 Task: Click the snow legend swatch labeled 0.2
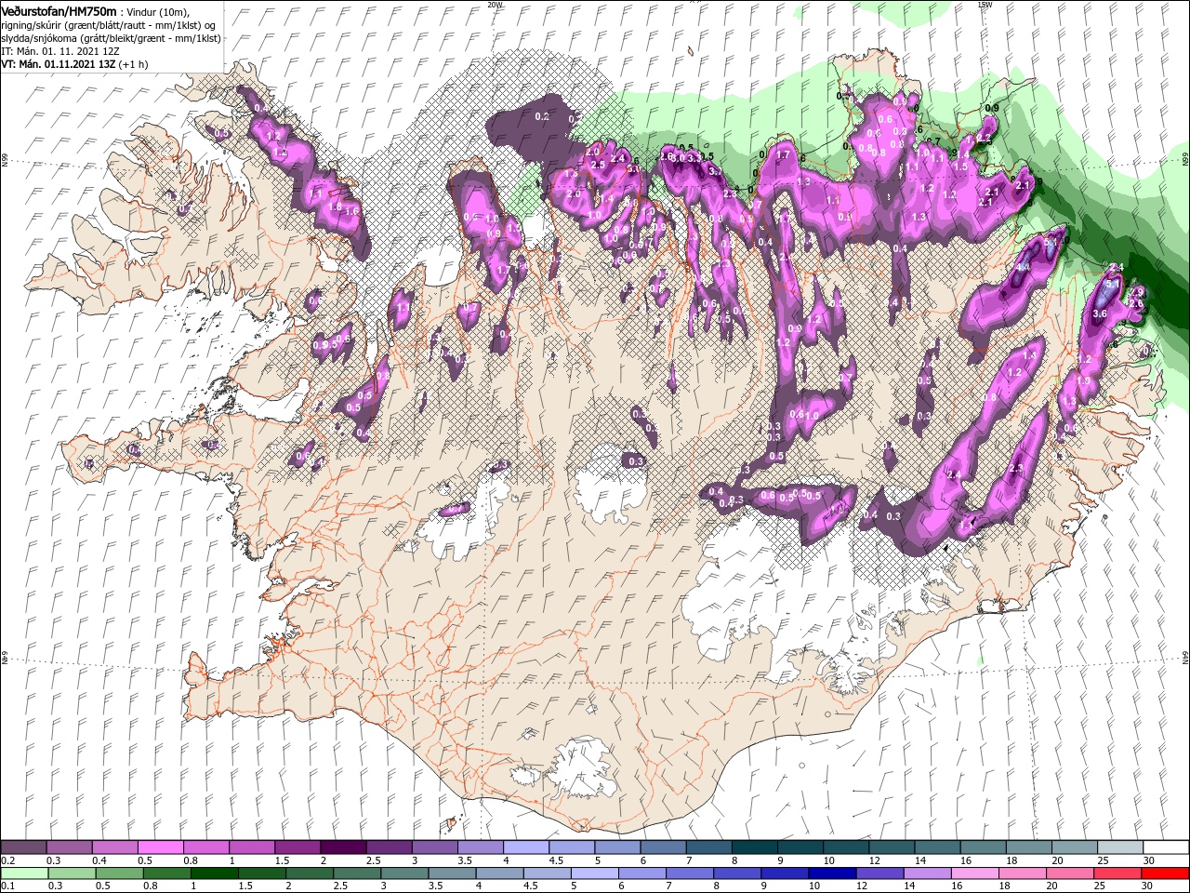tap(23, 847)
